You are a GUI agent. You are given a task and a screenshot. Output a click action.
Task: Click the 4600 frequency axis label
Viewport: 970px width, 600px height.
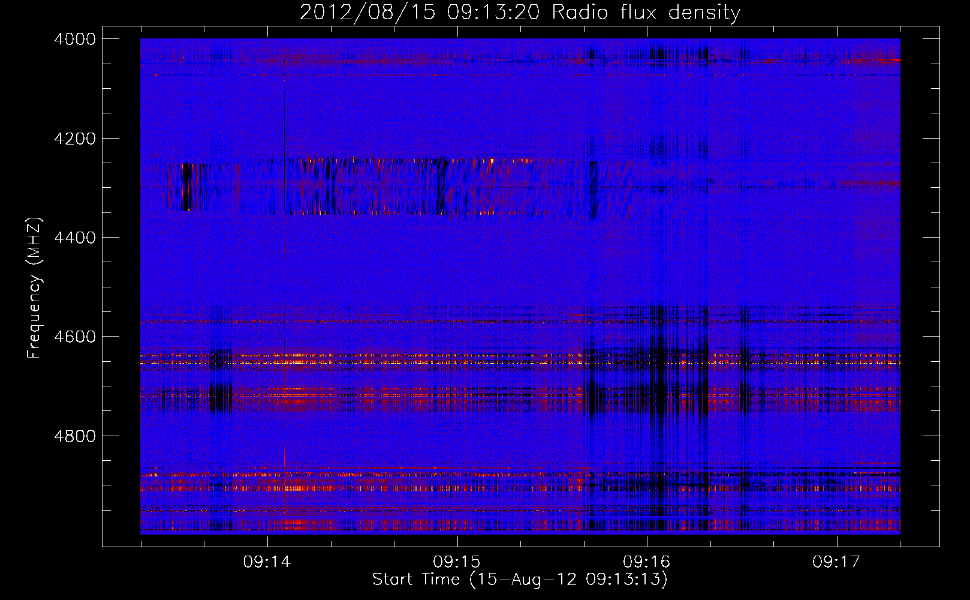(75, 337)
